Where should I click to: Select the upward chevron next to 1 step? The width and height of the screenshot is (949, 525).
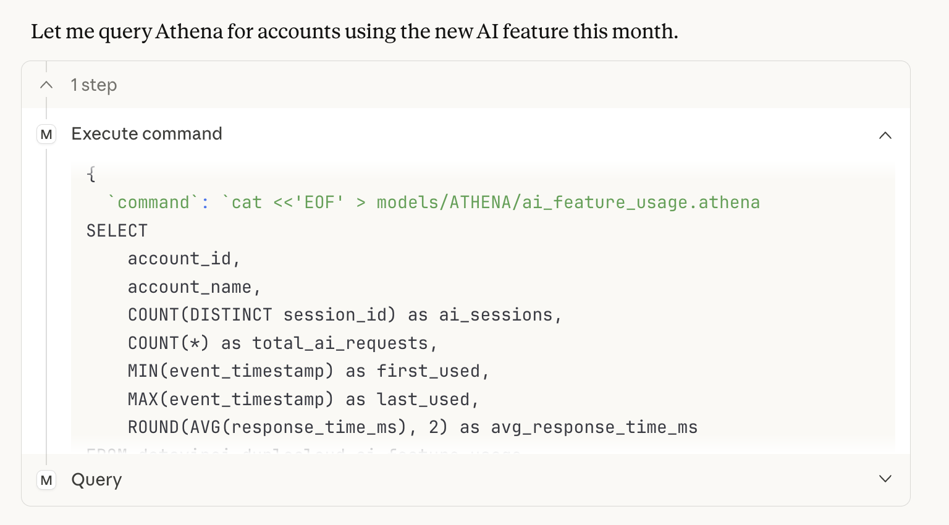click(46, 85)
